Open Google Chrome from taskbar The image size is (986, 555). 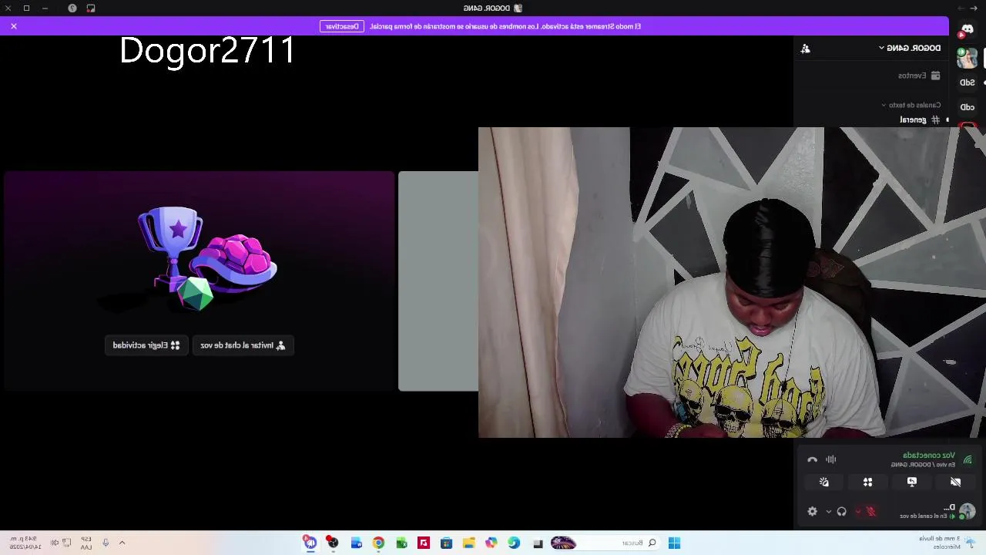(378, 543)
